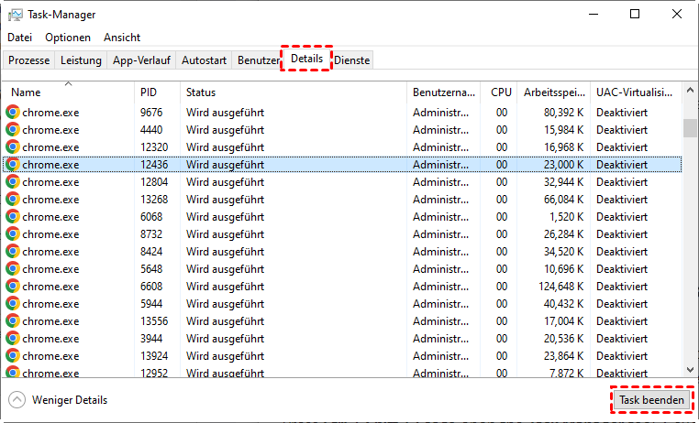Select memory value 66,084 K
The width and height of the screenshot is (699, 423).
pos(563,199)
